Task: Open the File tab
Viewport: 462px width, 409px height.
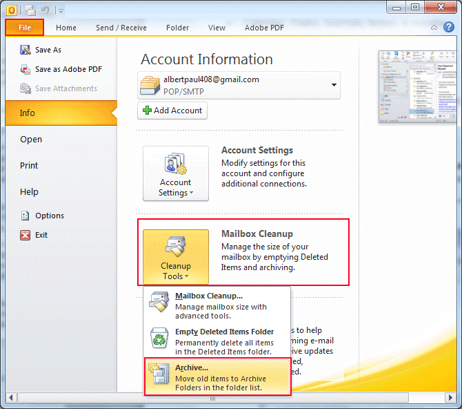Action: (x=25, y=28)
